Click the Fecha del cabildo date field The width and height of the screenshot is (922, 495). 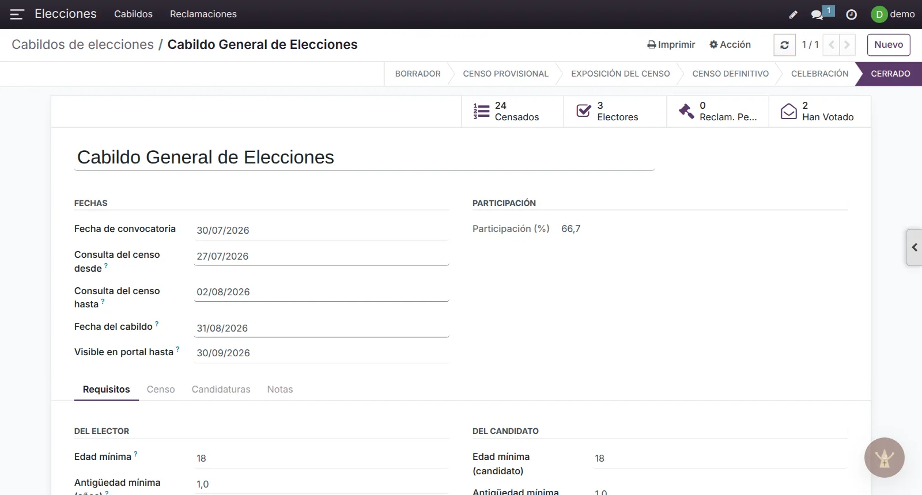click(322, 328)
